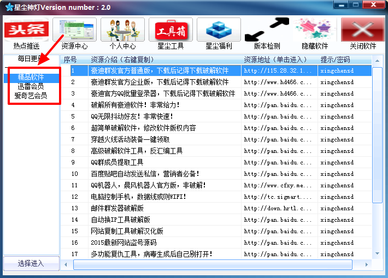Viewport: 388px width, 278px height.
Task: Run 版本检测 version check arrows icon
Action: 267,29
